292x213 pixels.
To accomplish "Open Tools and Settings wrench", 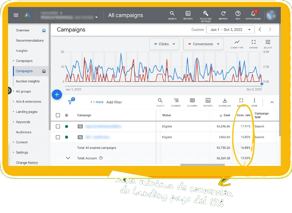I will click(205, 16).
